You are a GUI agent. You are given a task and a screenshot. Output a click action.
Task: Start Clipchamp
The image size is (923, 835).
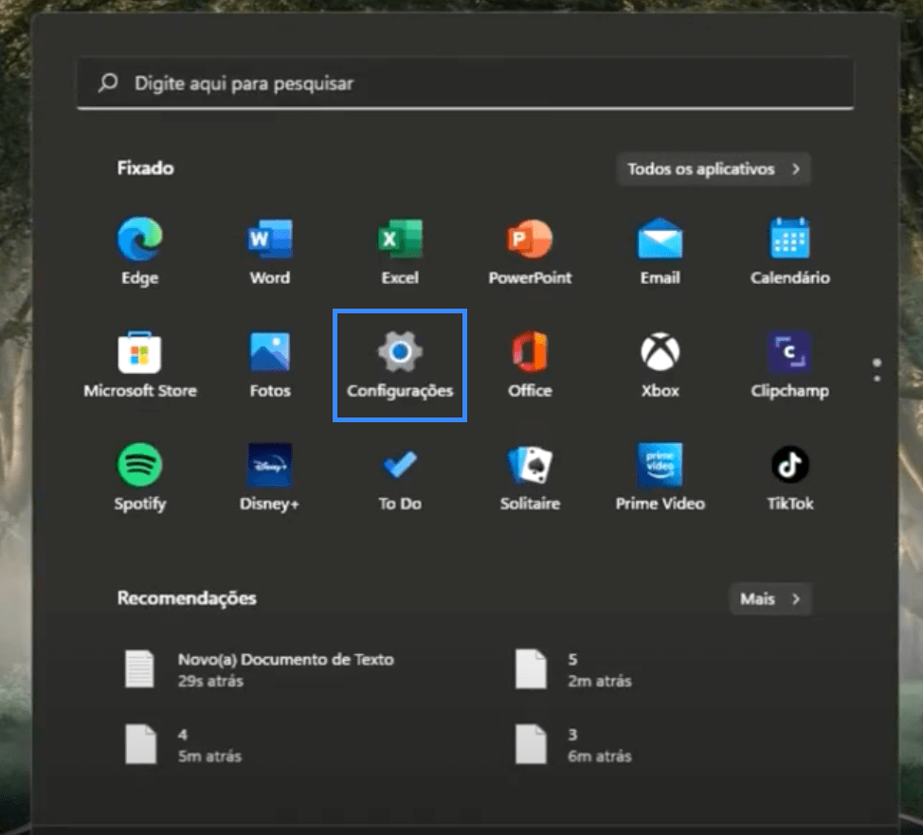click(789, 364)
